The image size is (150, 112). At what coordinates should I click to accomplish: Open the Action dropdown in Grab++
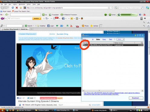[120, 39]
